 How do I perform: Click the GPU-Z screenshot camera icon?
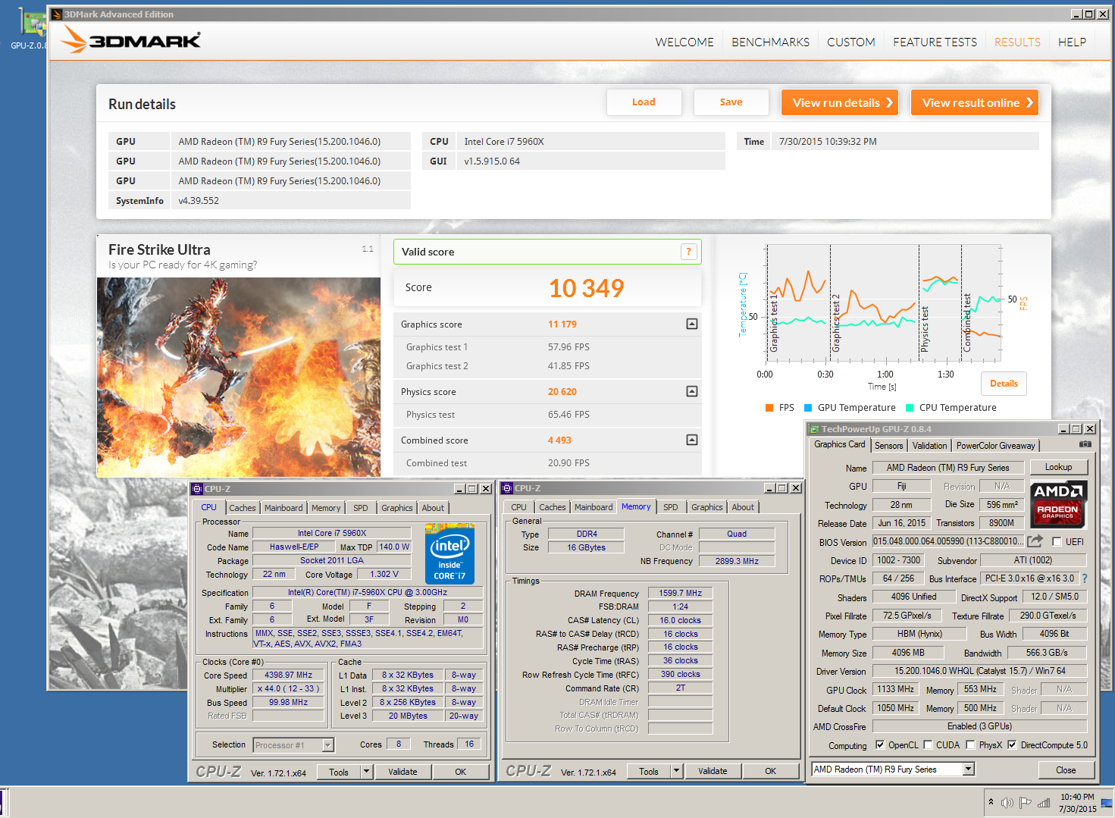[x=1085, y=444]
